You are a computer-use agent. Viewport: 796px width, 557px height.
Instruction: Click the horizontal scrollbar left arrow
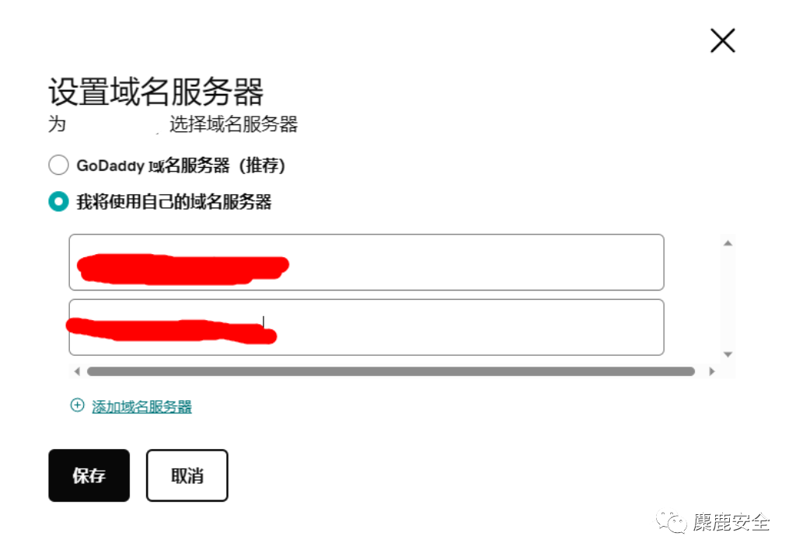tap(77, 371)
